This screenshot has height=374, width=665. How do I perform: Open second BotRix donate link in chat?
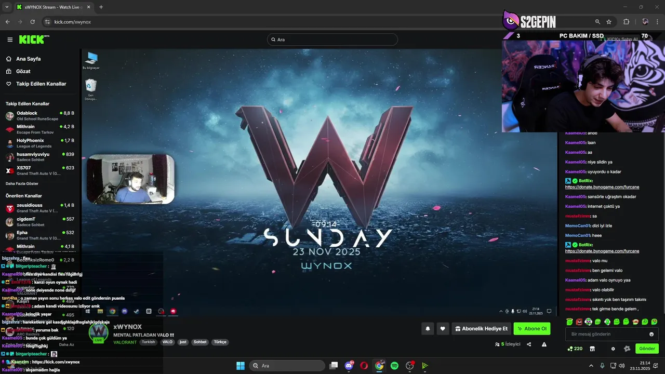(602, 251)
